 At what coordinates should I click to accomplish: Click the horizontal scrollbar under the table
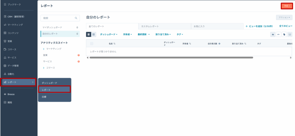(x=171, y=58)
